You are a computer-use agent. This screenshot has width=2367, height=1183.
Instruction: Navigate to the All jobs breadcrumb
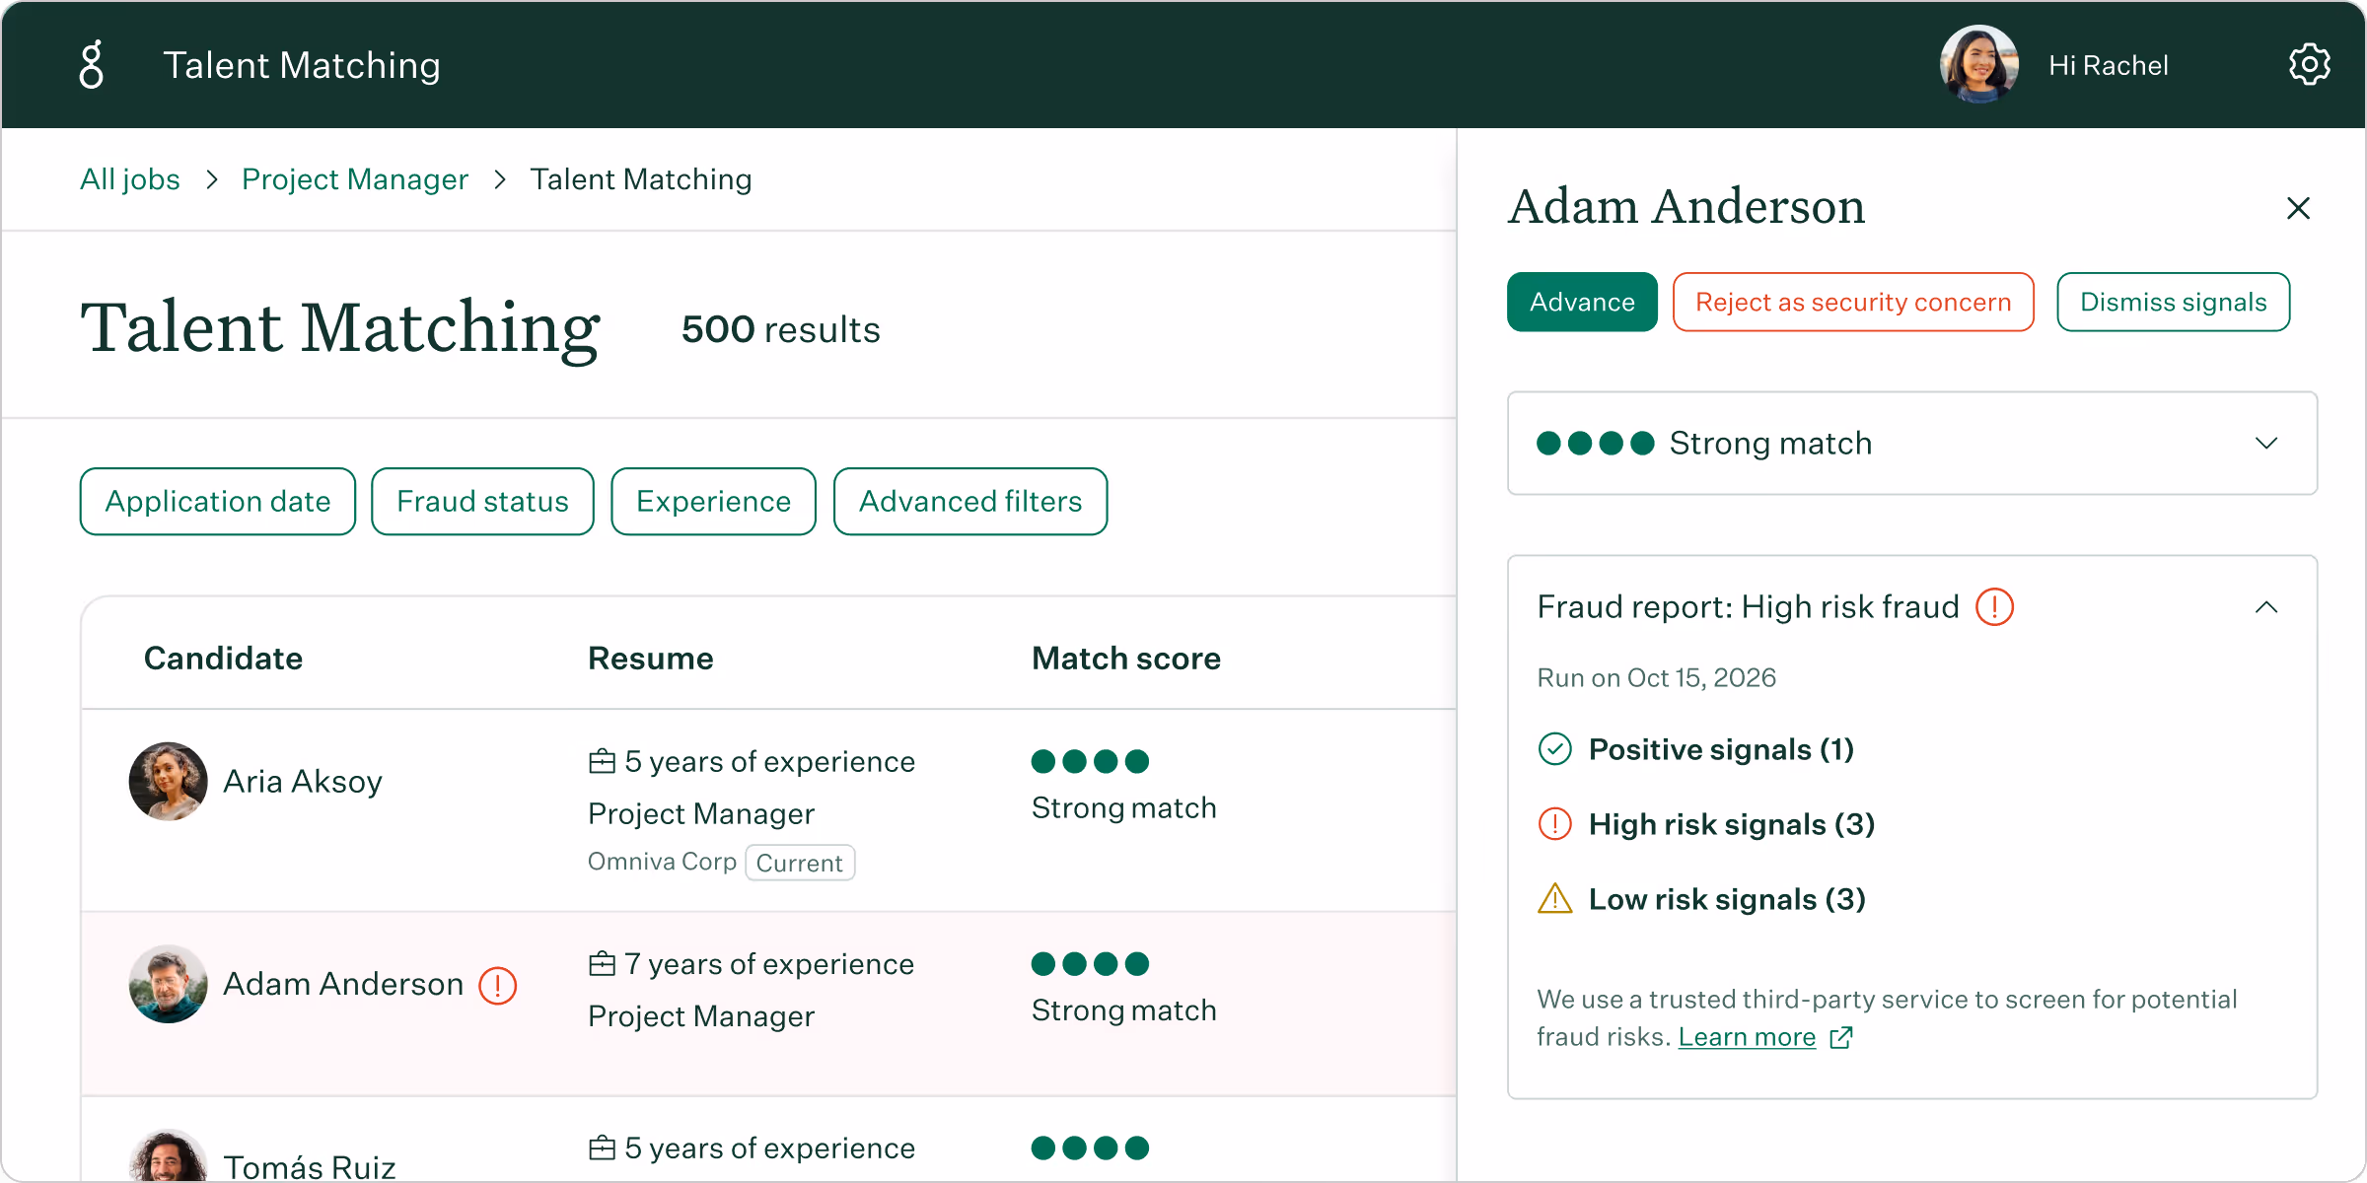[129, 179]
